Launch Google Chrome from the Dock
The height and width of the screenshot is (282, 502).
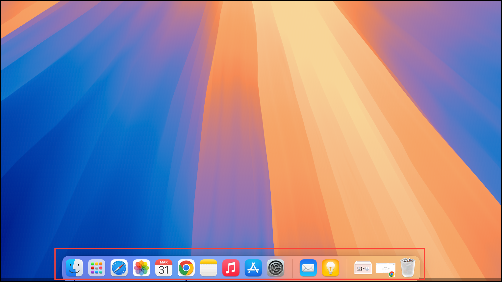[186, 268]
